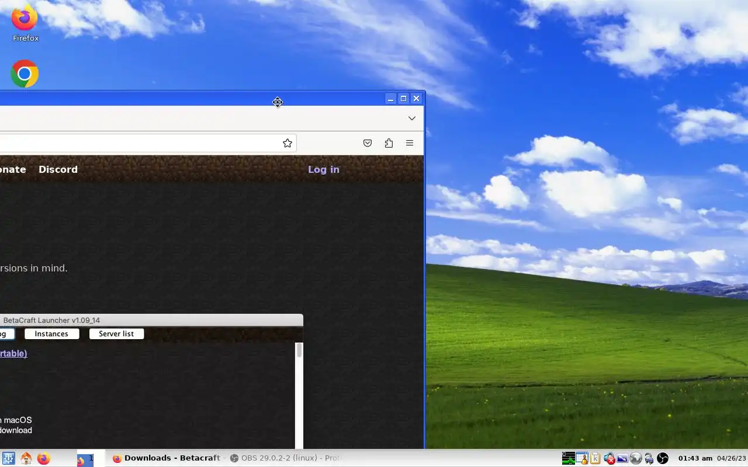Maximize the Firefox window
The width and height of the screenshot is (748, 467).
(403, 99)
